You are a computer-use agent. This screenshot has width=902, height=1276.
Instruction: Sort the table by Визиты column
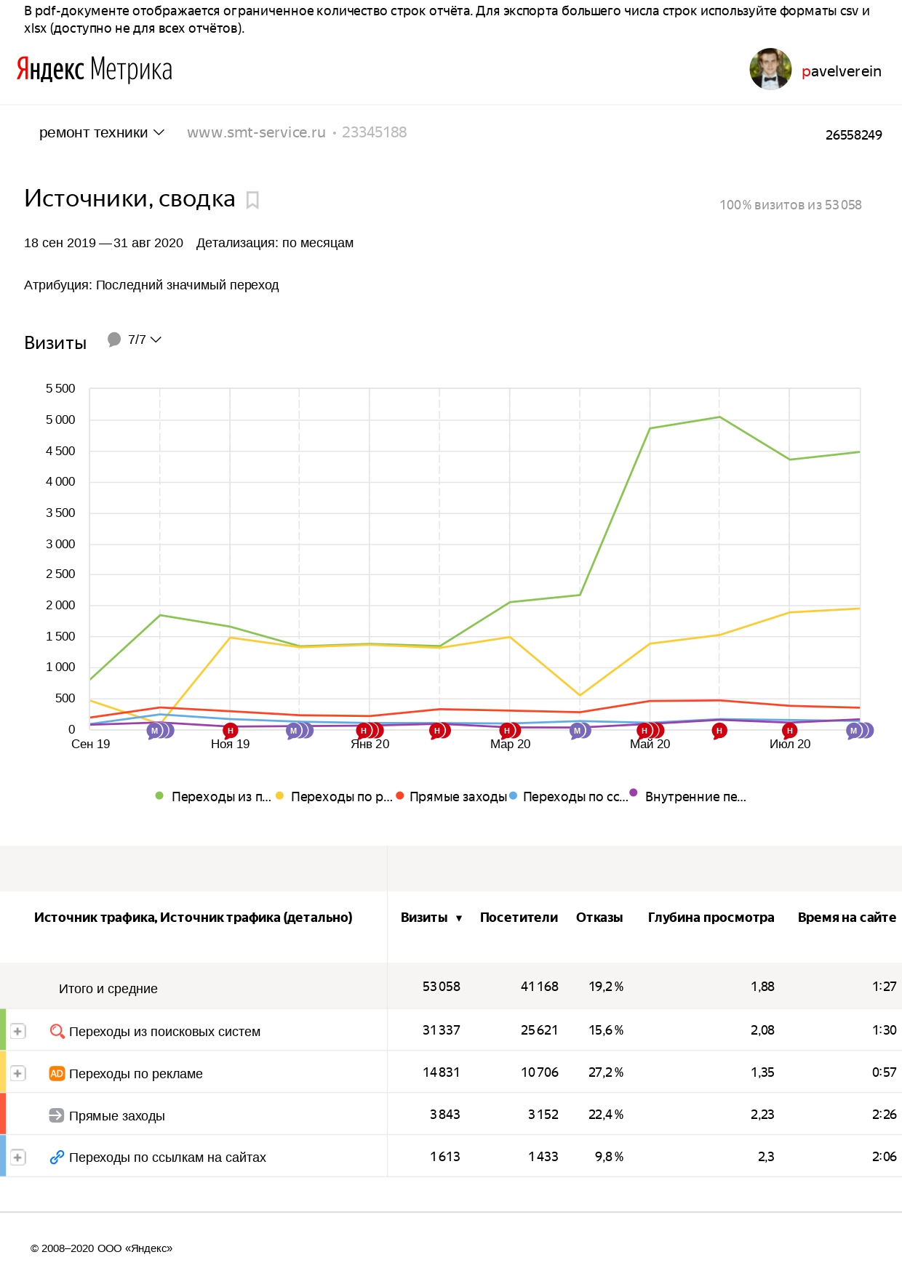point(431,918)
